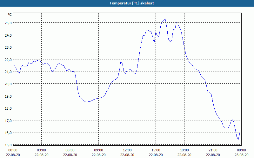Click the 03:00 time axis label
This screenshot has height=158, width=254.
42,150
